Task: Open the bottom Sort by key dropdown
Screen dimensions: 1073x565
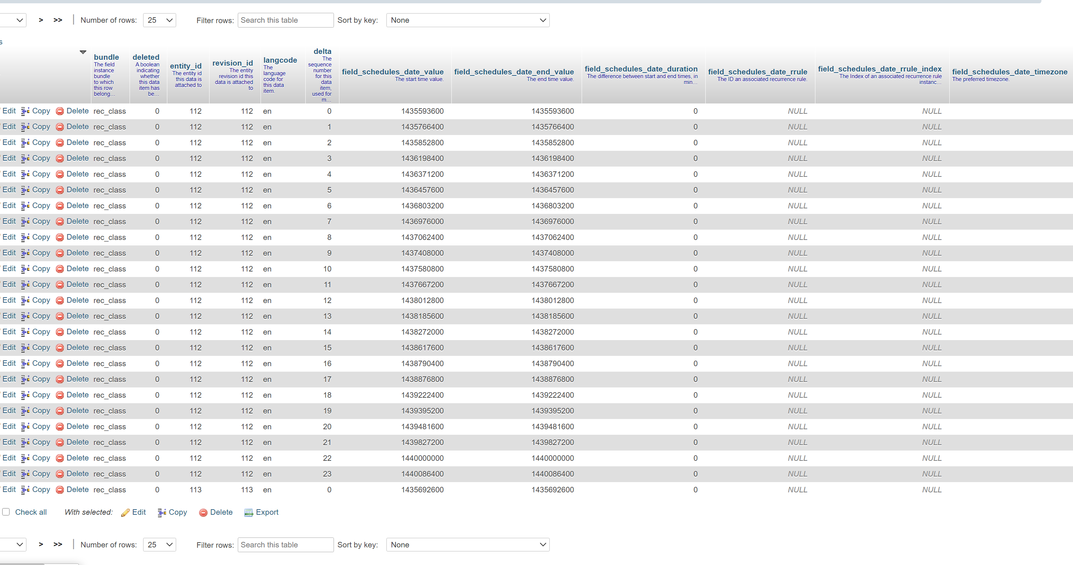Action: tap(468, 544)
